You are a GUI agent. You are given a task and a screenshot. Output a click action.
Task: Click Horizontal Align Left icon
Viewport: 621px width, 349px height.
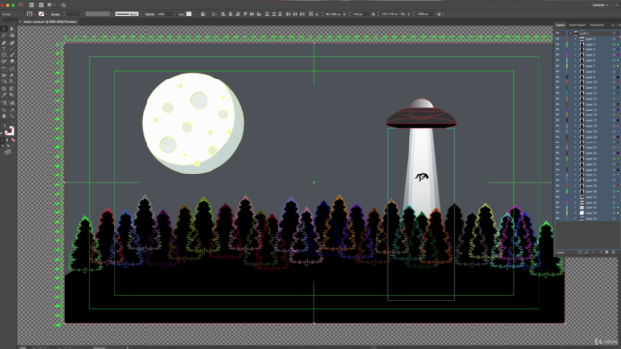tap(223, 14)
